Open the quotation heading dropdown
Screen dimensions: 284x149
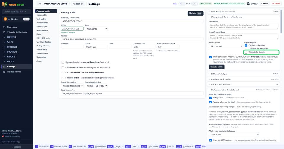pos(234,135)
